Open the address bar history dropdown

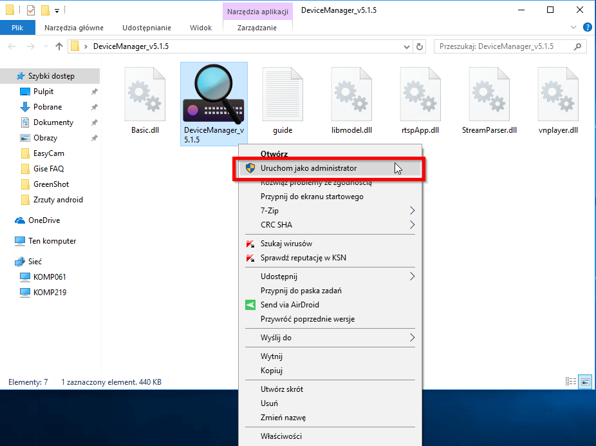click(405, 46)
